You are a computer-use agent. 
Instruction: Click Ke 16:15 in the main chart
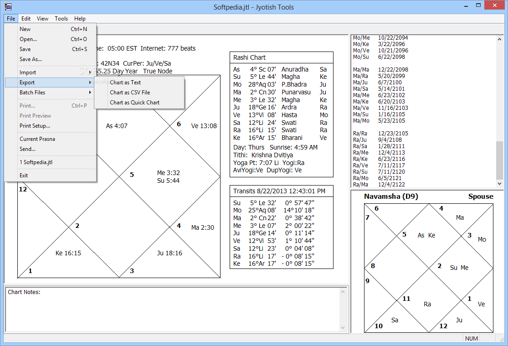pyautogui.click(x=68, y=253)
